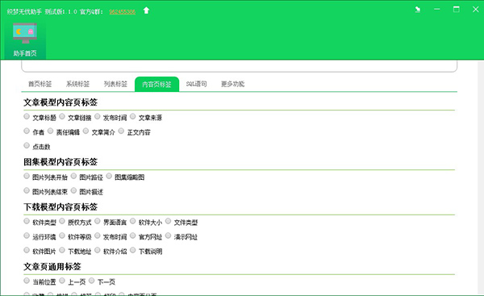Select 发布时间 under 文章模型内容页标签
The width and height of the screenshot is (484, 296).
(98, 116)
